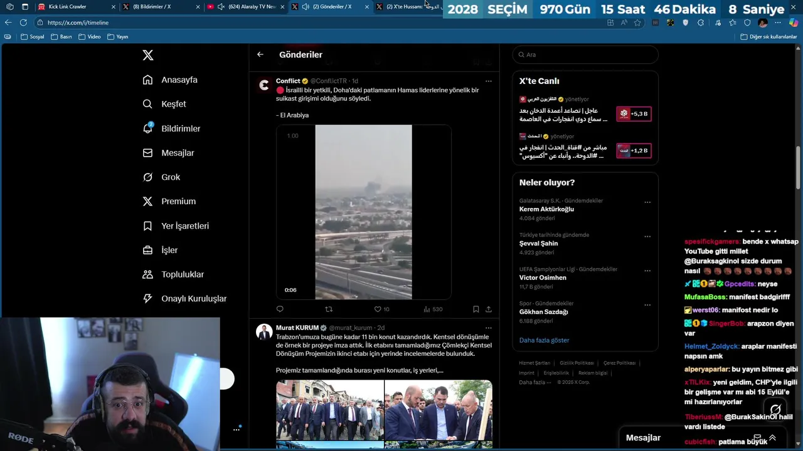View the Conflict post's 530 views count
Screen dimensions: 803x451
pos(433,309)
